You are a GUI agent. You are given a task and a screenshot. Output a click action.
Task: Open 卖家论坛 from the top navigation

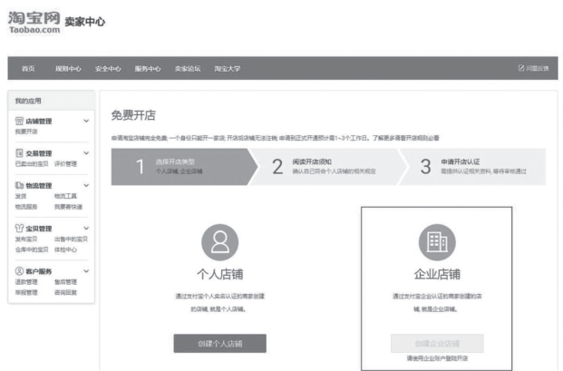click(188, 68)
